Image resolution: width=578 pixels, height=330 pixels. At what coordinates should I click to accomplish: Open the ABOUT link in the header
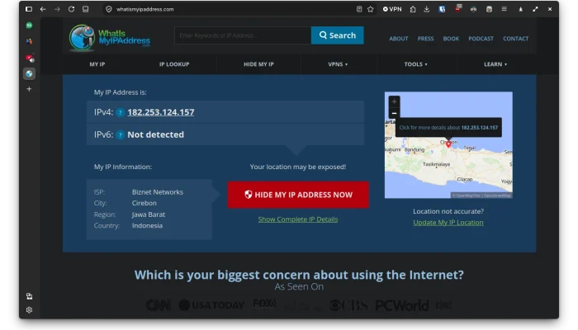(x=399, y=38)
